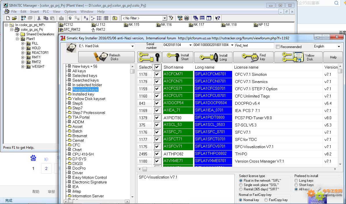The width and height of the screenshot is (346, 204).
Task: Open NP 112 chart icon
Action: 256,25
